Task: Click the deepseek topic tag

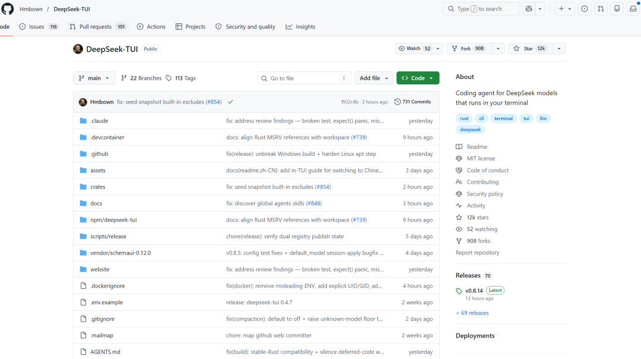Action: [470, 130]
